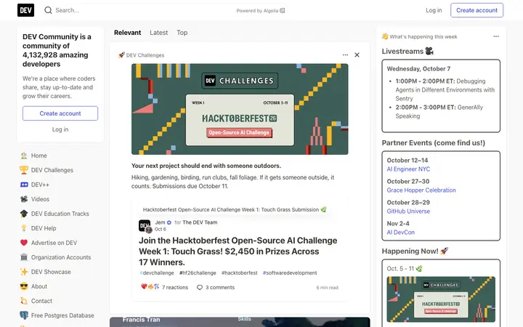Click the 6 min read label
The width and height of the screenshot is (523, 327).
pyautogui.click(x=327, y=288)
